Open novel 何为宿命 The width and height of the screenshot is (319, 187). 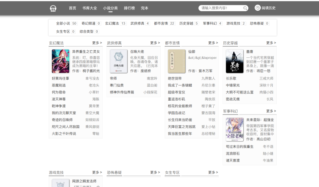(59, 92)
